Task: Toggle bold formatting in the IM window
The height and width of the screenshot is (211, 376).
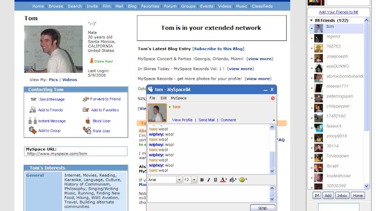Action: [x=201, y=180]
